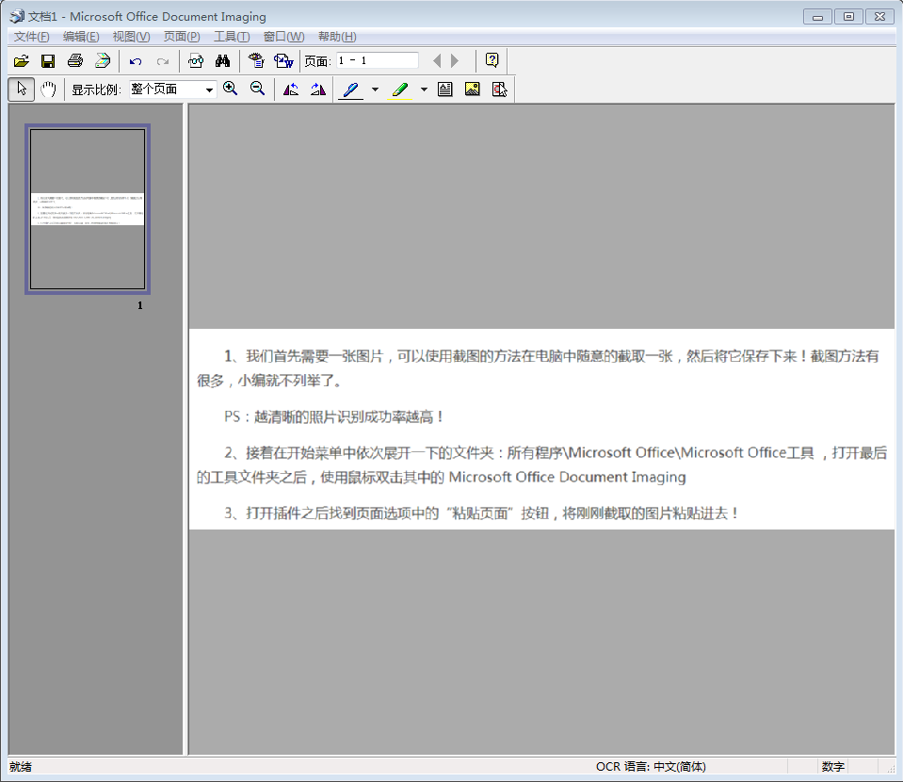
Task: Click the Scan new document icon
Action: coord(103,60)
